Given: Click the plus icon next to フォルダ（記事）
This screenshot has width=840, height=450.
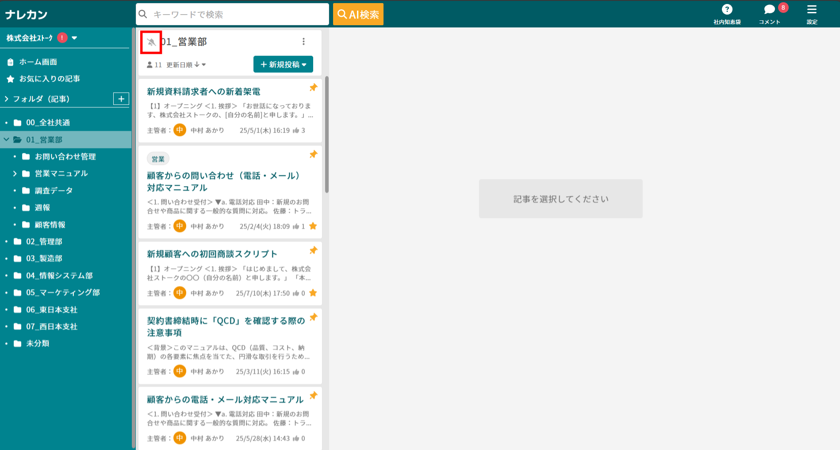Looking at the screenshot, I should pos(121,99).
